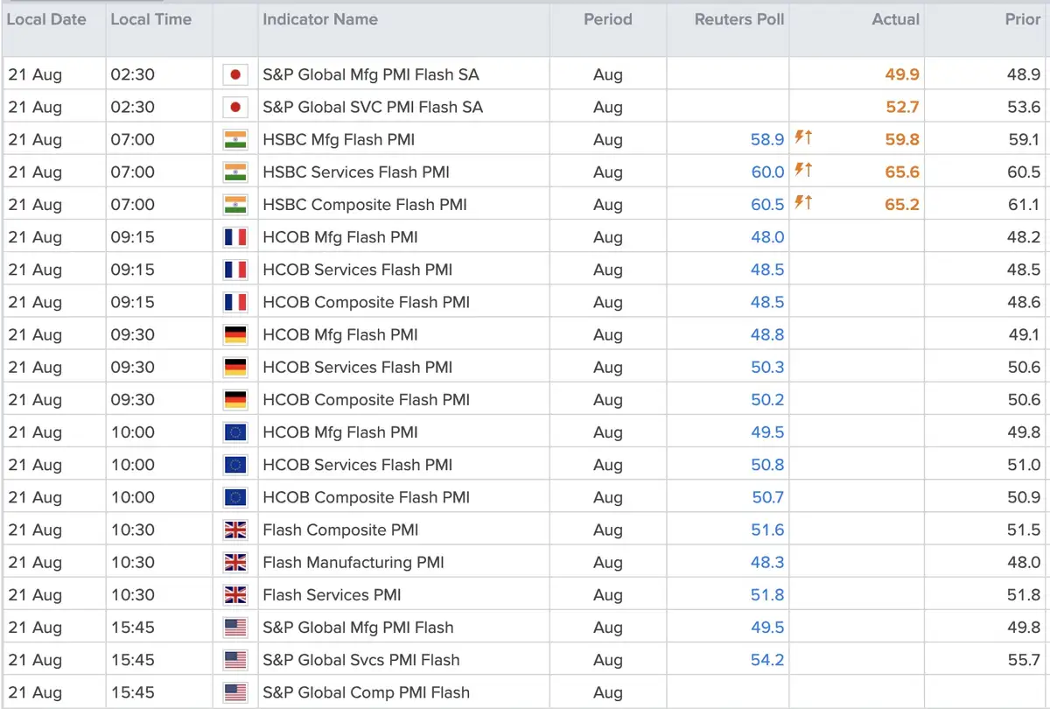The width and height of the screenshot is (1050, 709).
Task: Select the prior value 53.6
Action: 1024,107
